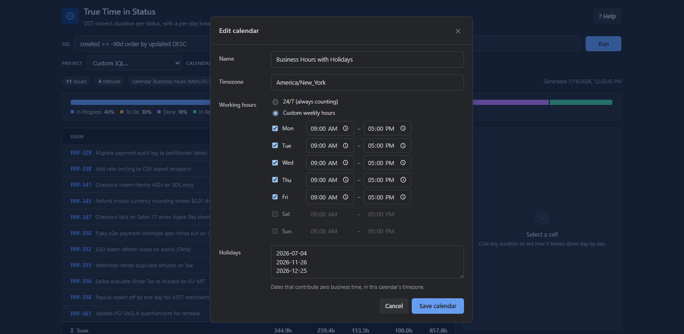Edit Fri end time 05:00 PM
The height and width of the screenshot is (334, 684).
pos(387,197)
